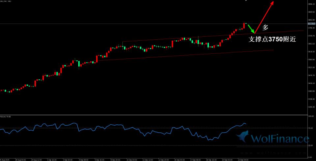This screenshot has height=161, width=316.
Task: Click the 3336.90 price axis label
Action: coord(312,99)
